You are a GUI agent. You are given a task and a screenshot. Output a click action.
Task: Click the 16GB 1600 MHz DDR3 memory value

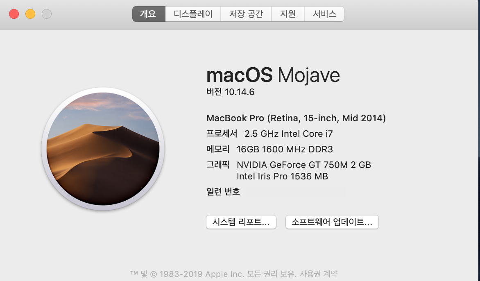pos(285,150)
